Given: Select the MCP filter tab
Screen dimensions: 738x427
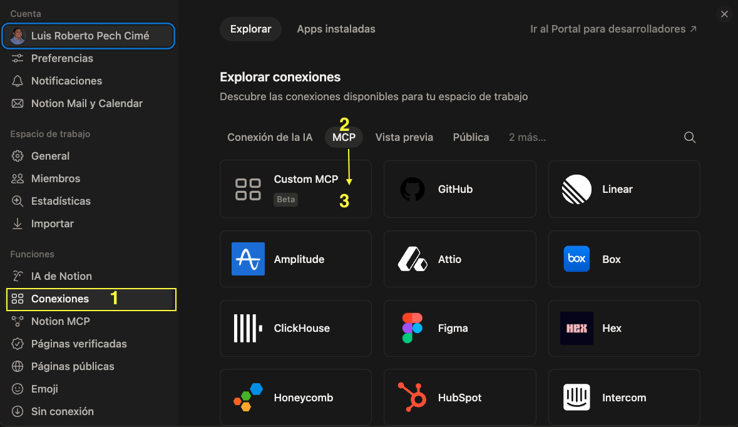Looking at the screenshot, I should pyautogui.click(x=344, y=138).
